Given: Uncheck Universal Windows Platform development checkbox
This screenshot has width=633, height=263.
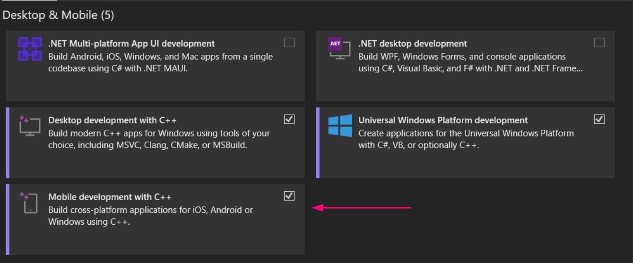Looking at the screenshot, I should coord(599,119).
